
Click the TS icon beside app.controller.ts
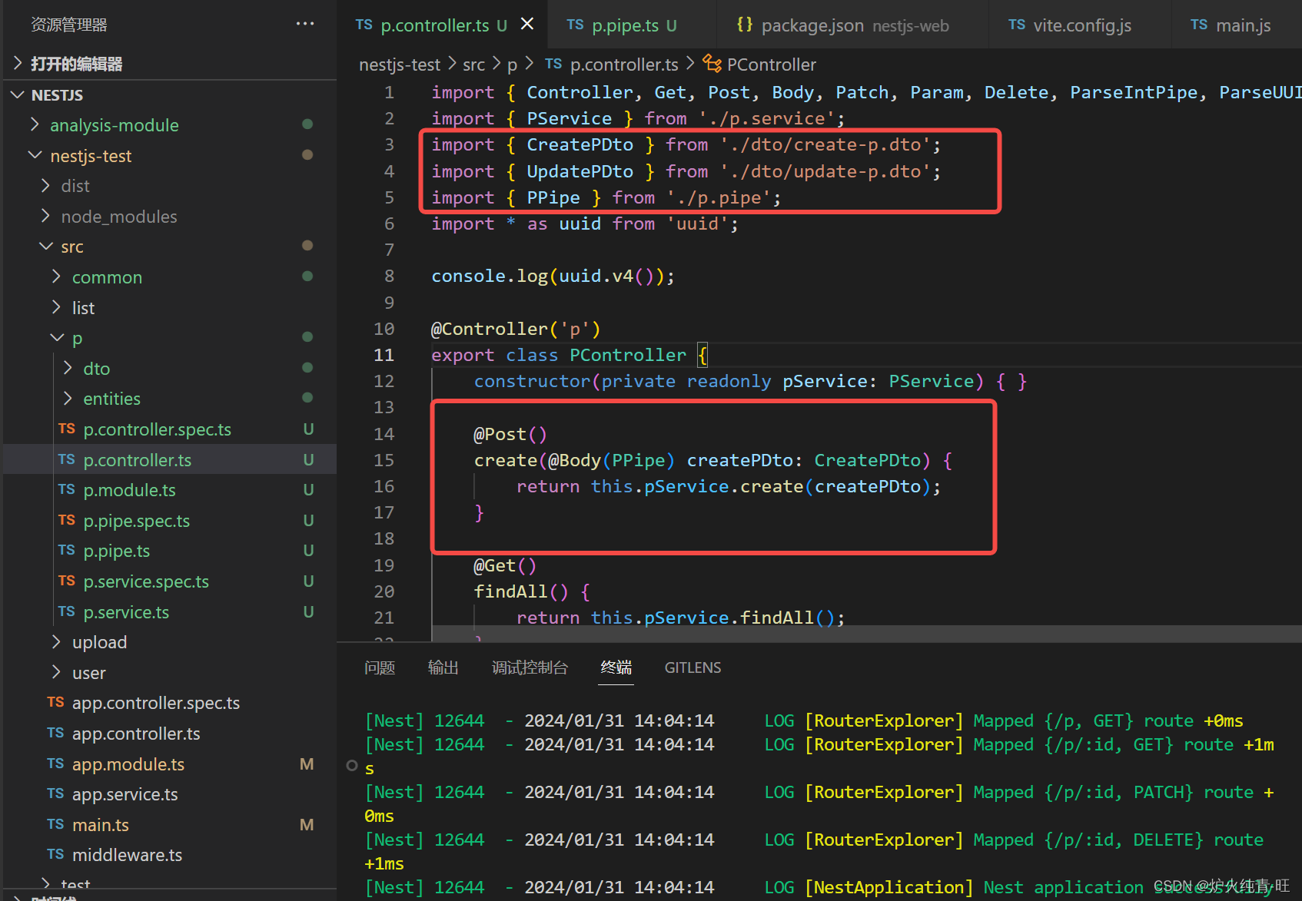pos(55,733)
